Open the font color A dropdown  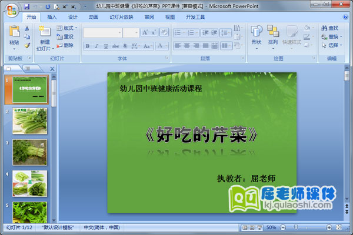pyautogui.click(x=162, y=46)
